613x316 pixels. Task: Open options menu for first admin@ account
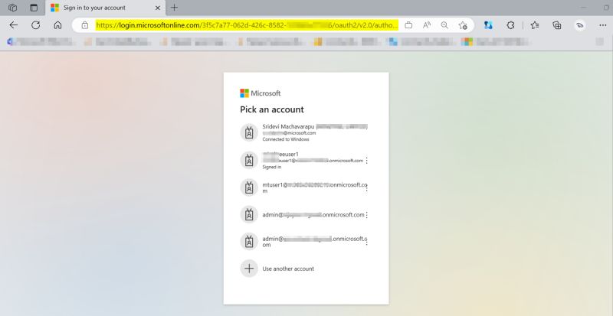point(366,215)
